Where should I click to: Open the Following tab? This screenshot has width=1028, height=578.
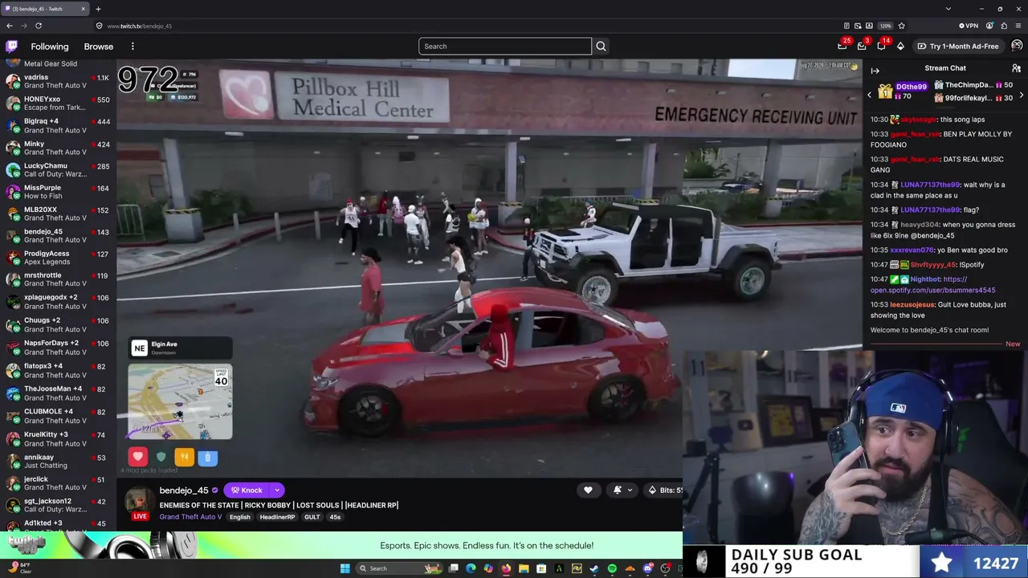point(50,47)
